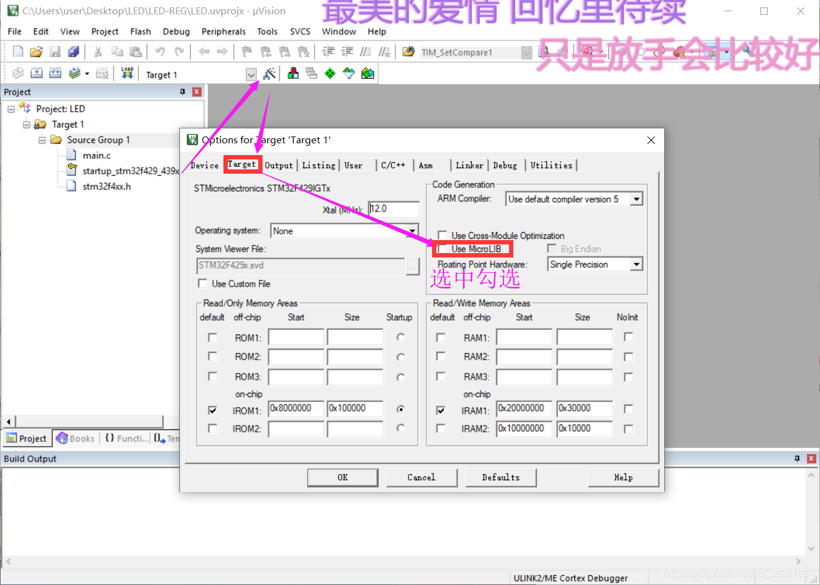Close the Project pane

point(197,92)
